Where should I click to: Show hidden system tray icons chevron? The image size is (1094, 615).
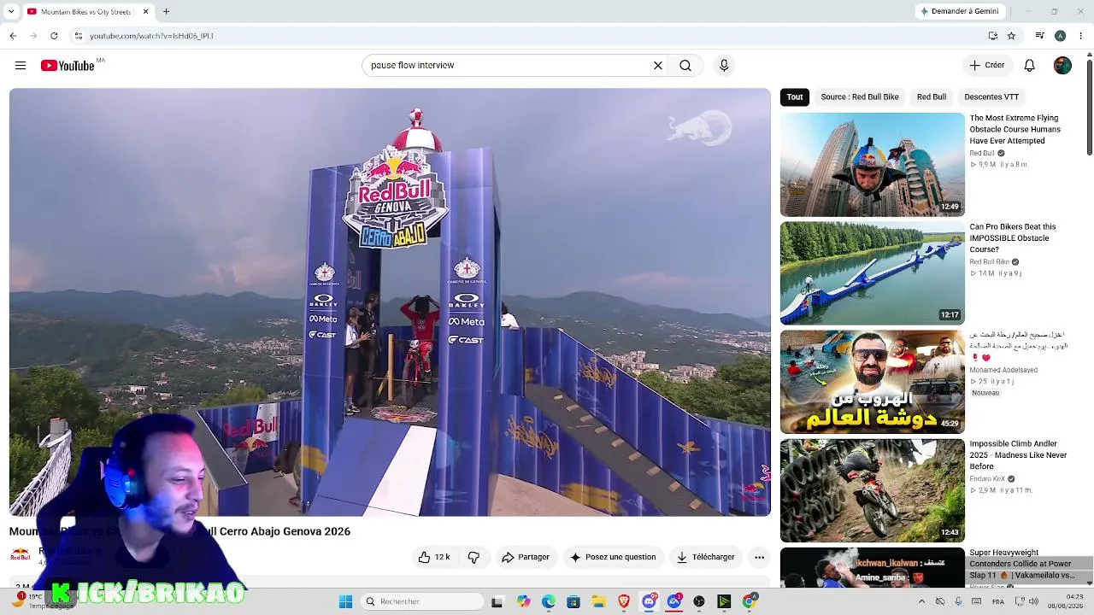[921, 601]
